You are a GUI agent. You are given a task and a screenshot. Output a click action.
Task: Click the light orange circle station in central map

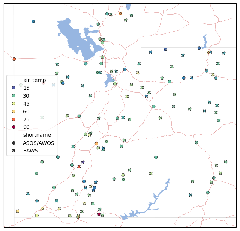coord(96,143)
